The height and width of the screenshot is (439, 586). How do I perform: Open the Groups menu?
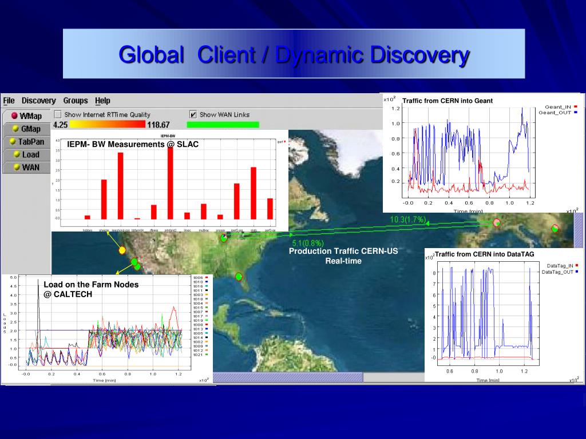[76, 101]
